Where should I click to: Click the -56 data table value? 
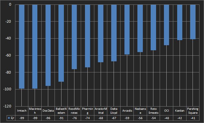pyautogui.click(x=140, y=118)
